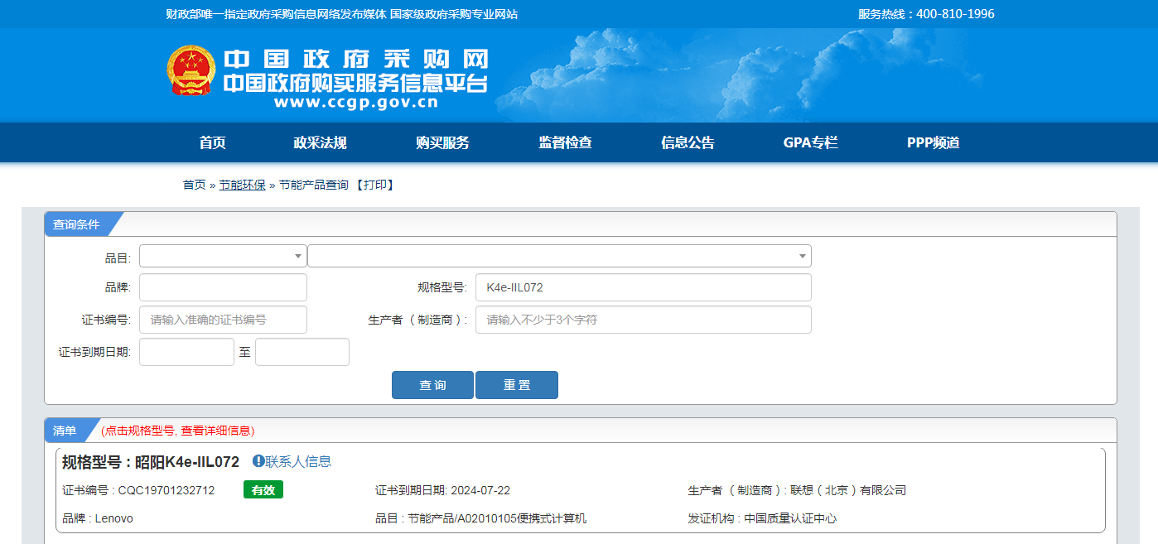Screen dimensions: 1158x544
Task: Click the 首页 breadcrumb link
Action: (194, 185)
